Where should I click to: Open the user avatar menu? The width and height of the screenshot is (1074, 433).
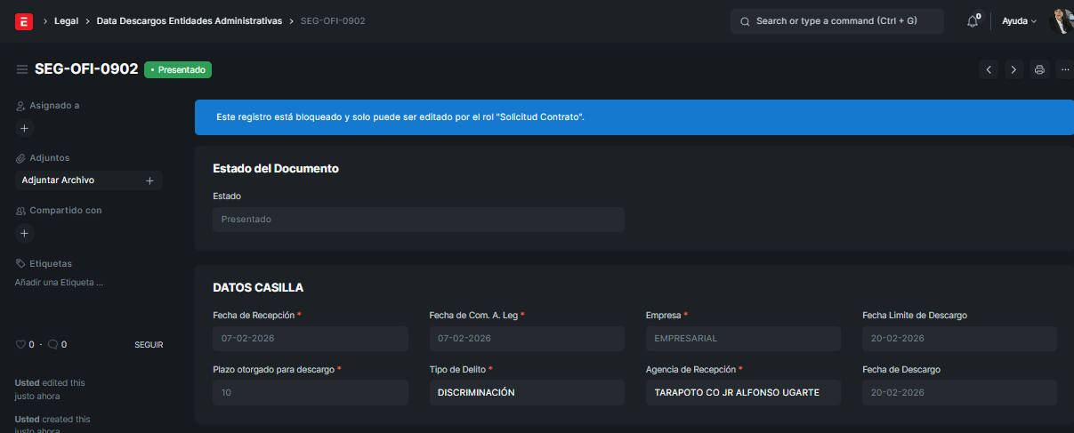pyautogui.click(x=1061, y=21)
